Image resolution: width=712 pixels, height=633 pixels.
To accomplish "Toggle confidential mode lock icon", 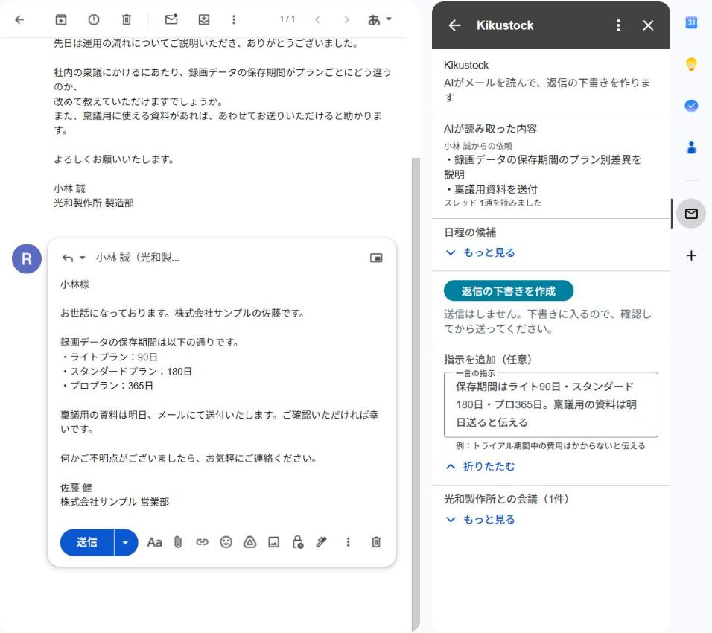I will (297, 542).
